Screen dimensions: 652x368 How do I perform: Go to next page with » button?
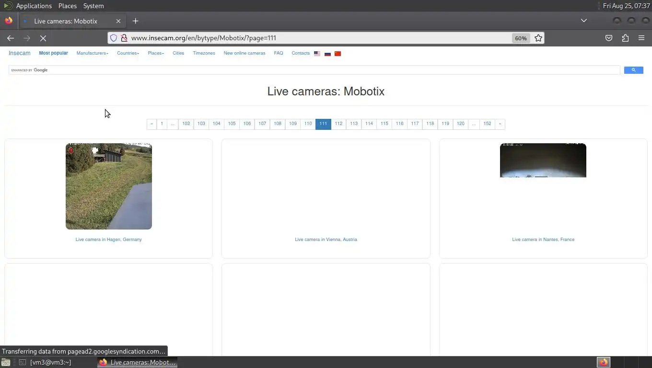click(500, 124)
